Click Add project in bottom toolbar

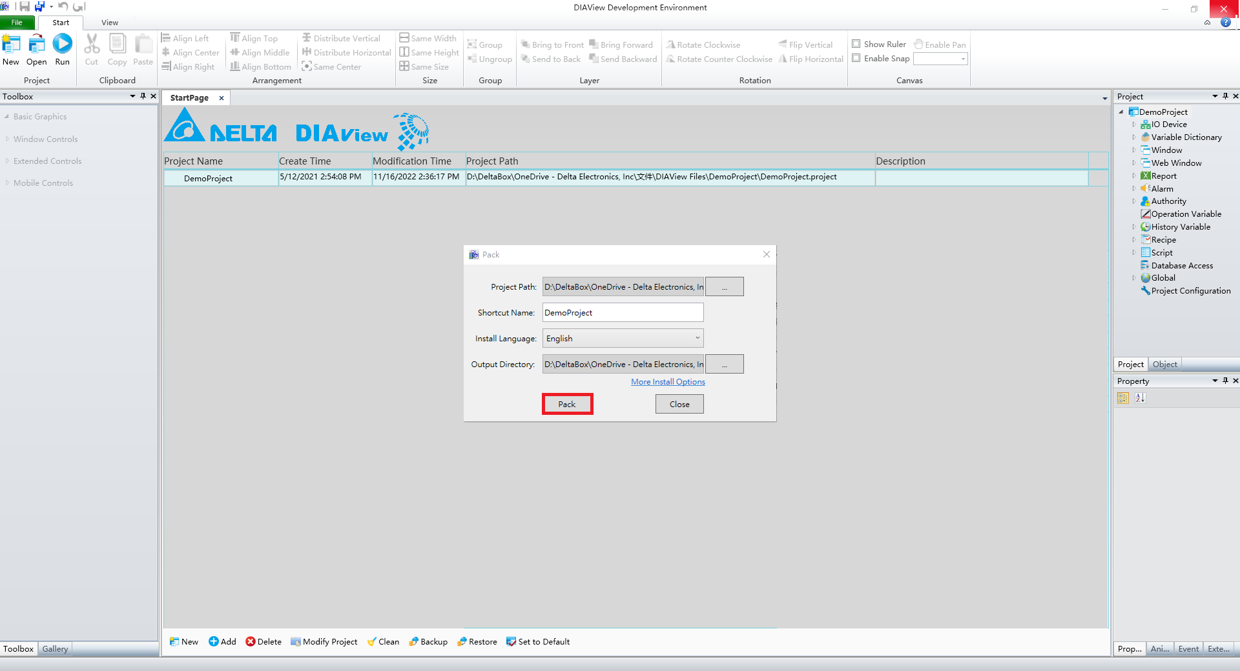pos(222,641)
